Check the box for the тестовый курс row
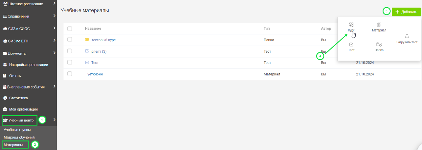Viewport: 422px width, 150px height. pos(69,40)
